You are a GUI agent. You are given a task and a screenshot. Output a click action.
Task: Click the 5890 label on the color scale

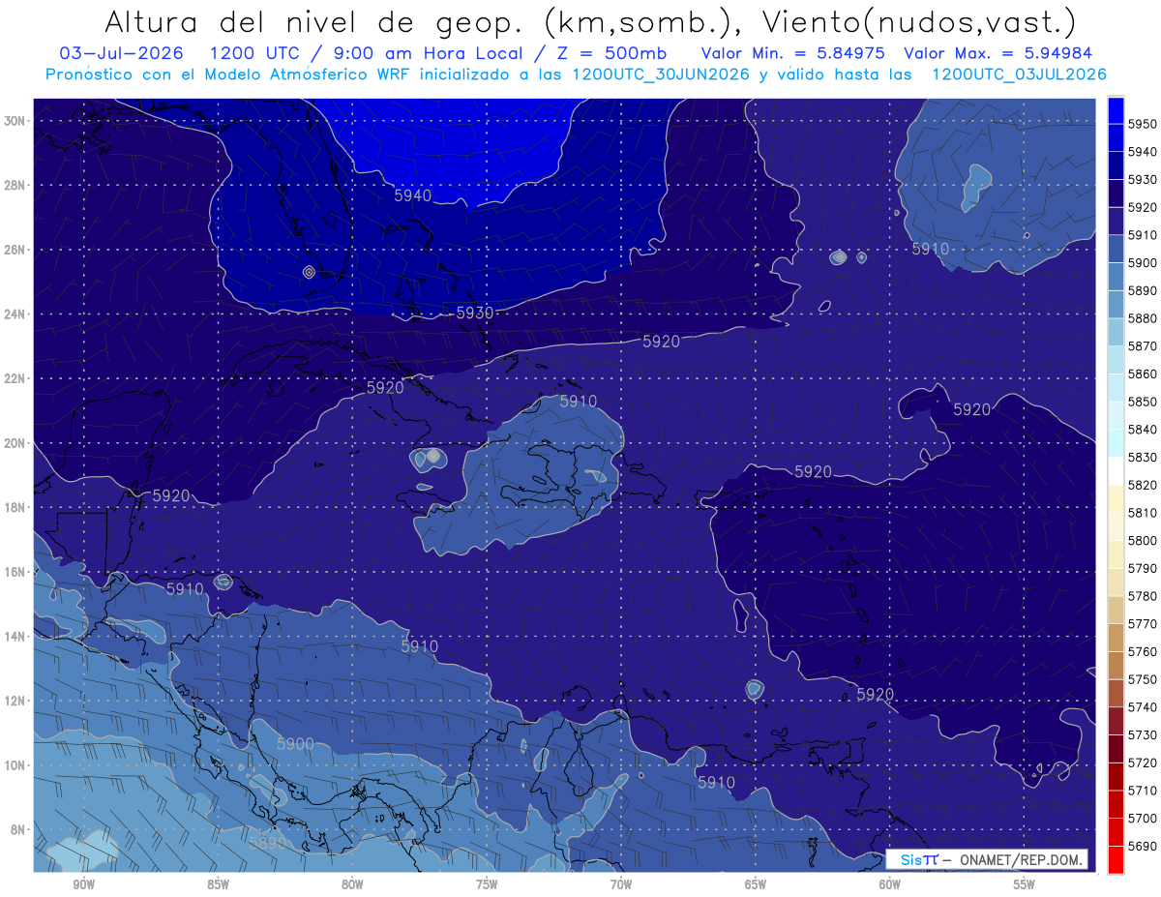(x=1142, y=290)
